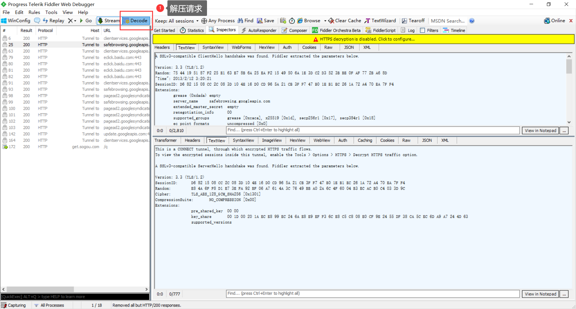576x309 pixels.
Task: Click session list scroll right arrow
Action: click(146, 289)
